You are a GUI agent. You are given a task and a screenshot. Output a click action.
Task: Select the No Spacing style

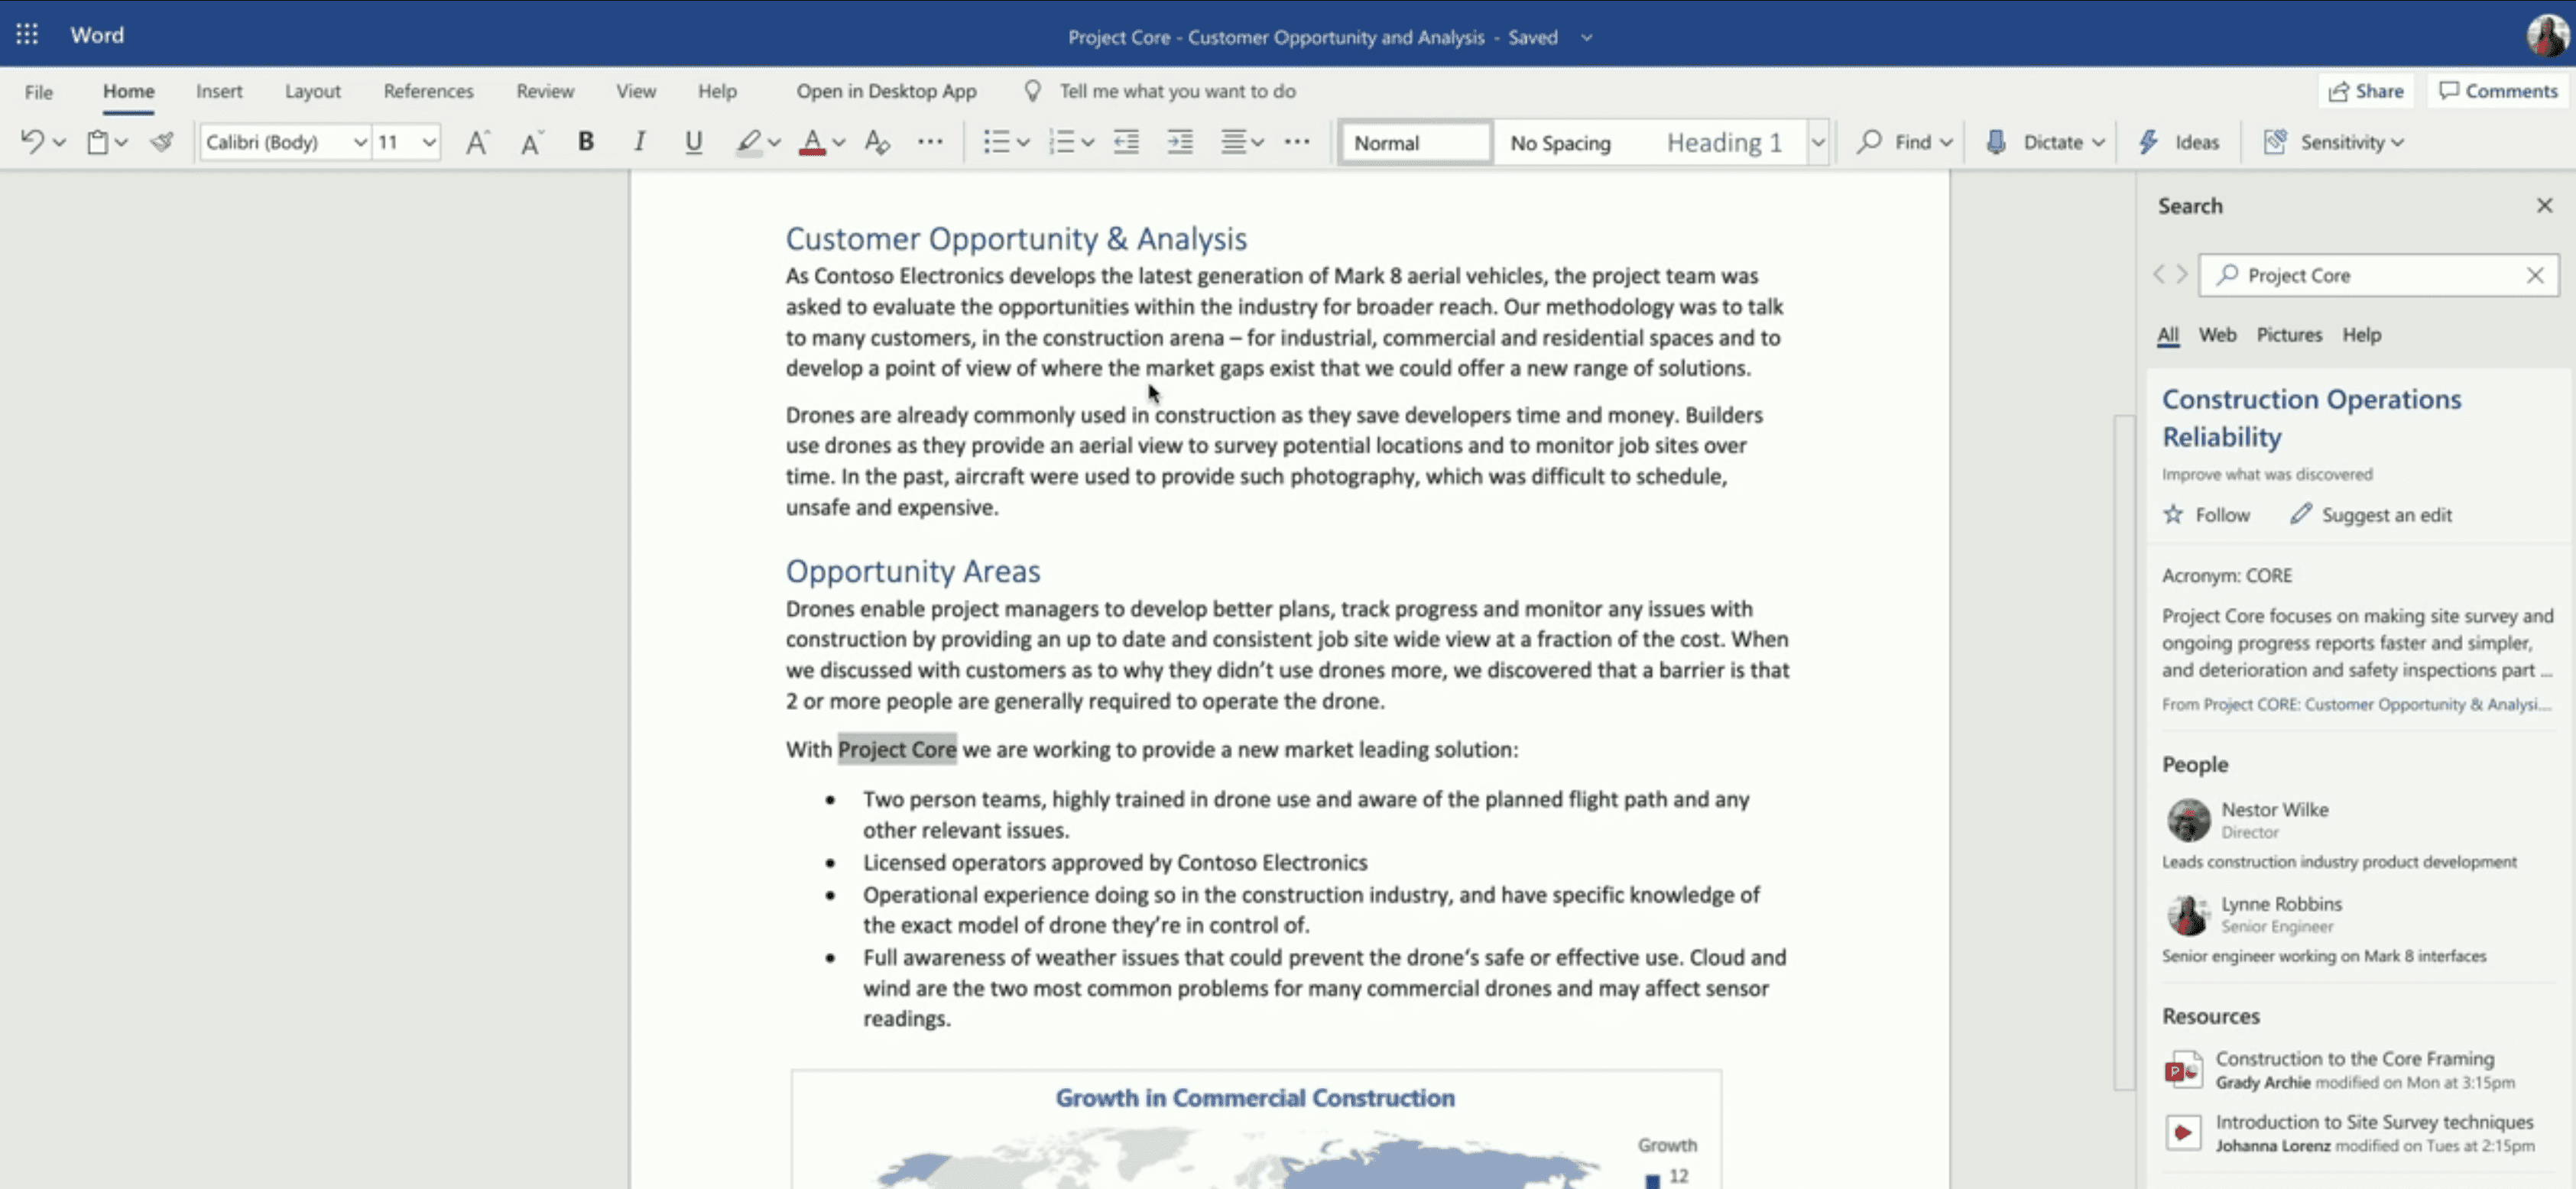pyautogui.click(x=1560, y=142)
